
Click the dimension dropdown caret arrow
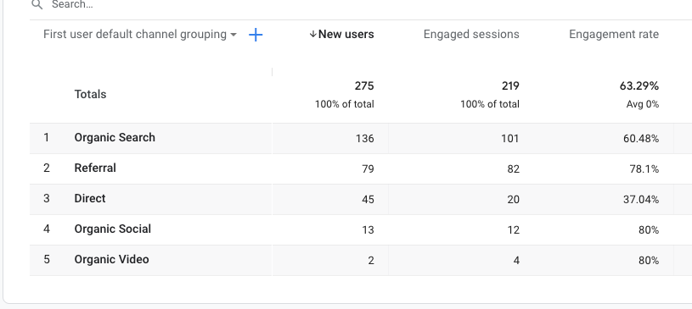[233, 35]
